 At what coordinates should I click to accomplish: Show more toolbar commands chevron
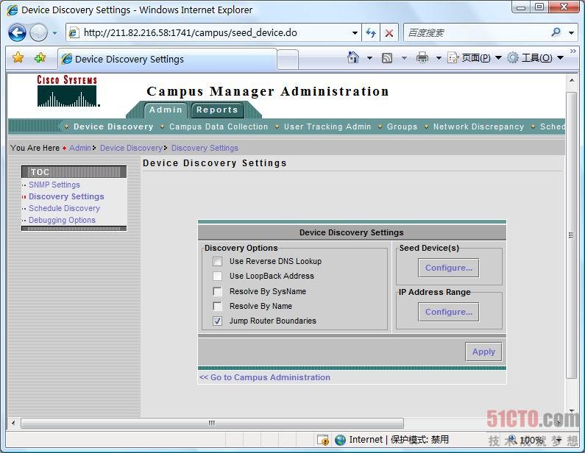(573, 51)
